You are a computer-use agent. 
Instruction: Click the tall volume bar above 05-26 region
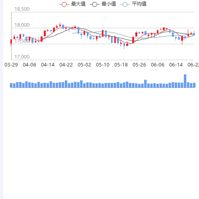tap(145, 84)
